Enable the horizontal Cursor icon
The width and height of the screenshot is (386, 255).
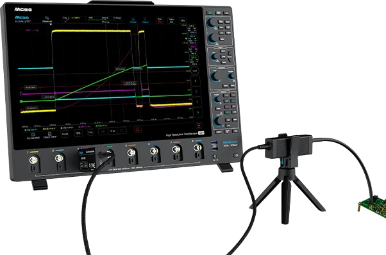pos(133,21)
